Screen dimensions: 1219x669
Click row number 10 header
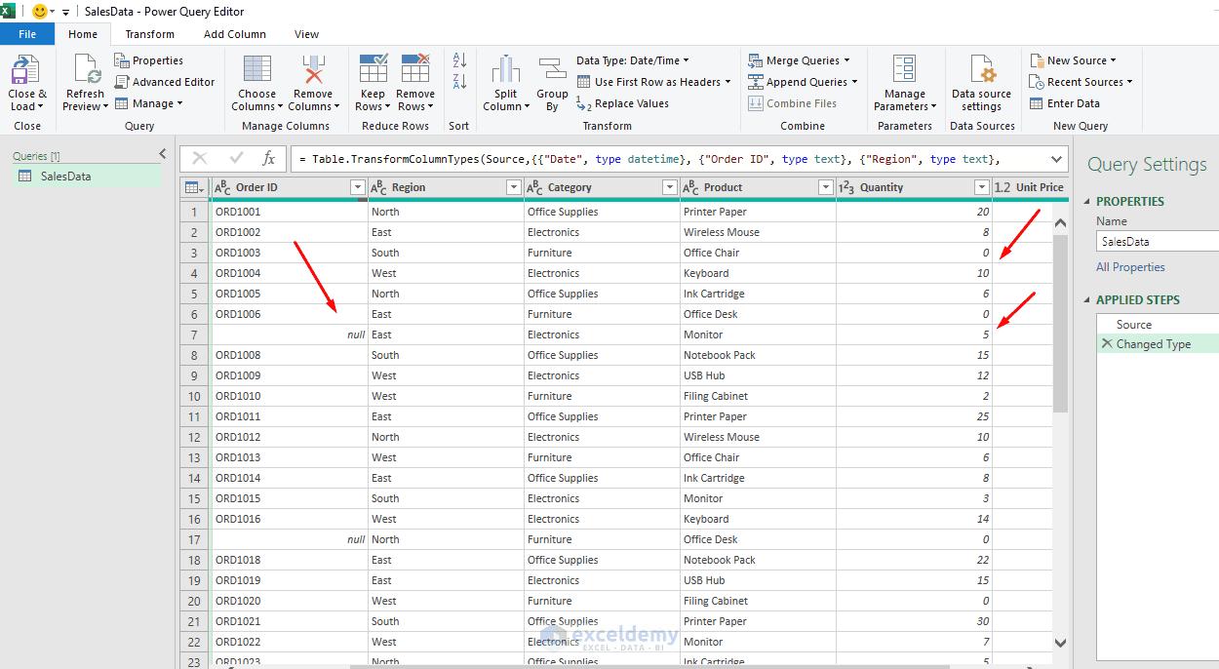[195, 396]
